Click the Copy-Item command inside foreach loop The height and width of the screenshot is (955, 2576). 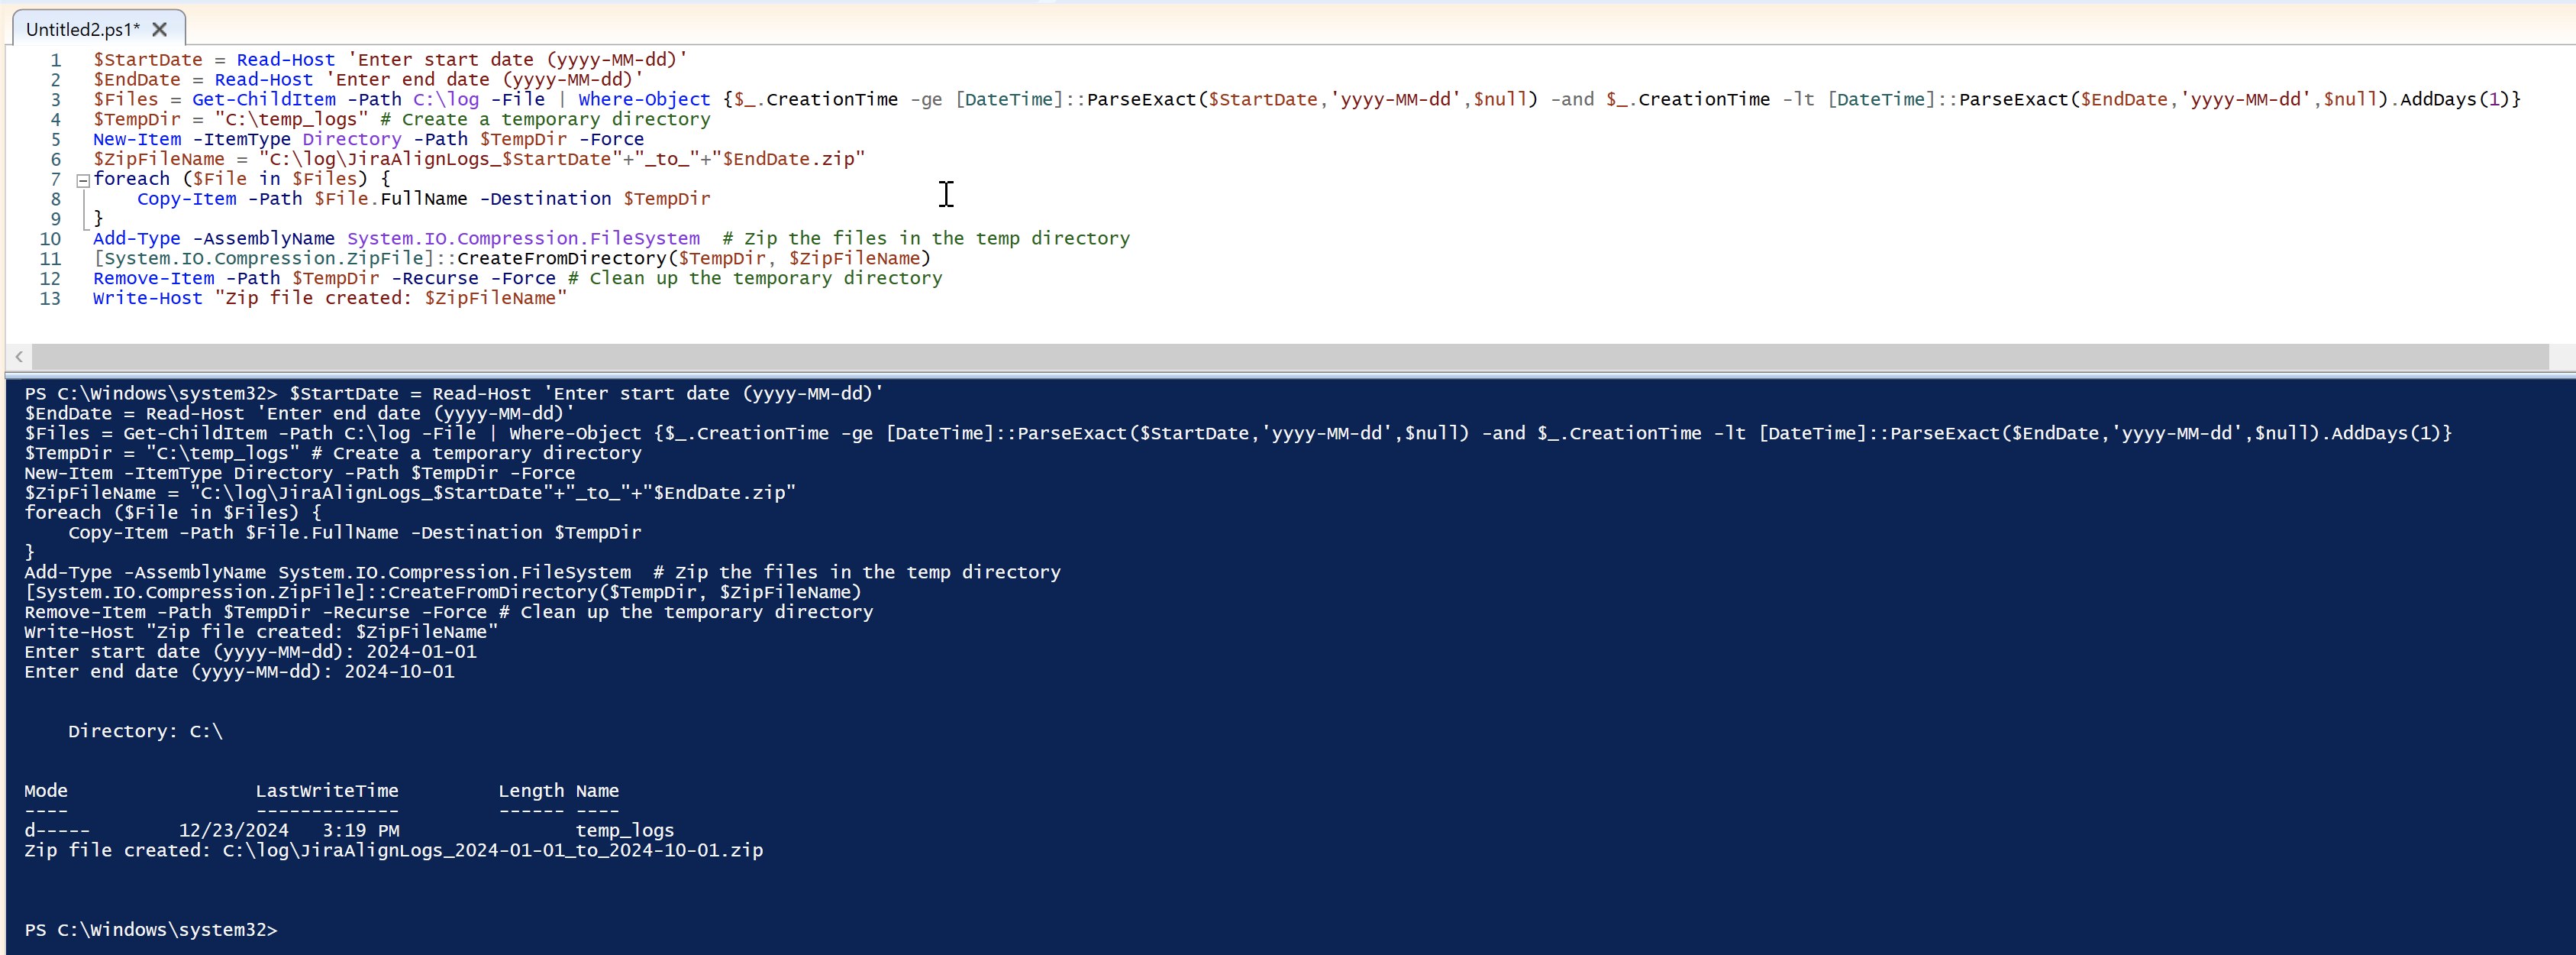(x=186, y=199)
